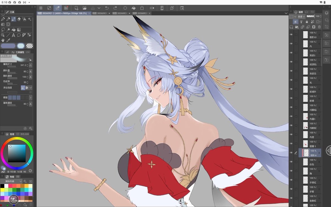Expand the right side panel handle

[x=328, y=150]
